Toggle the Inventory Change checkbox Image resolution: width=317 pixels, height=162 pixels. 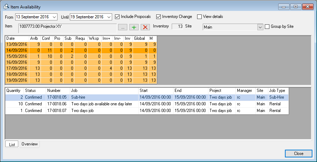click(x=159, y=17)
